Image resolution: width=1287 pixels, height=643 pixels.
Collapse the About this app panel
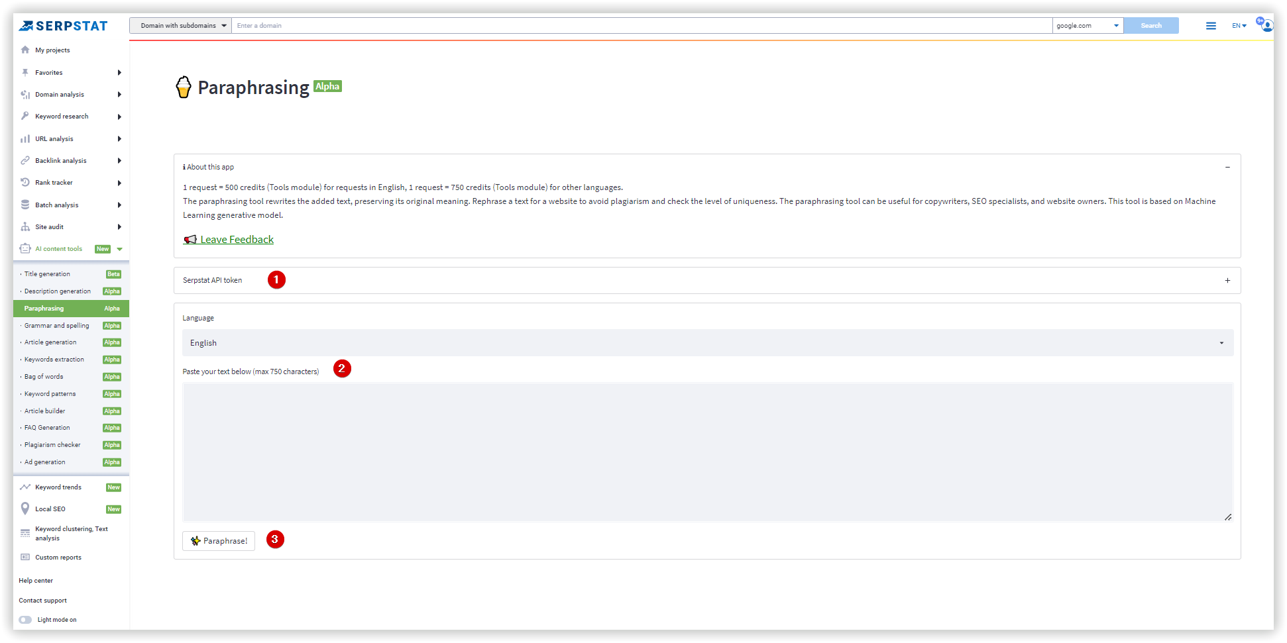tap(1227, 168)
